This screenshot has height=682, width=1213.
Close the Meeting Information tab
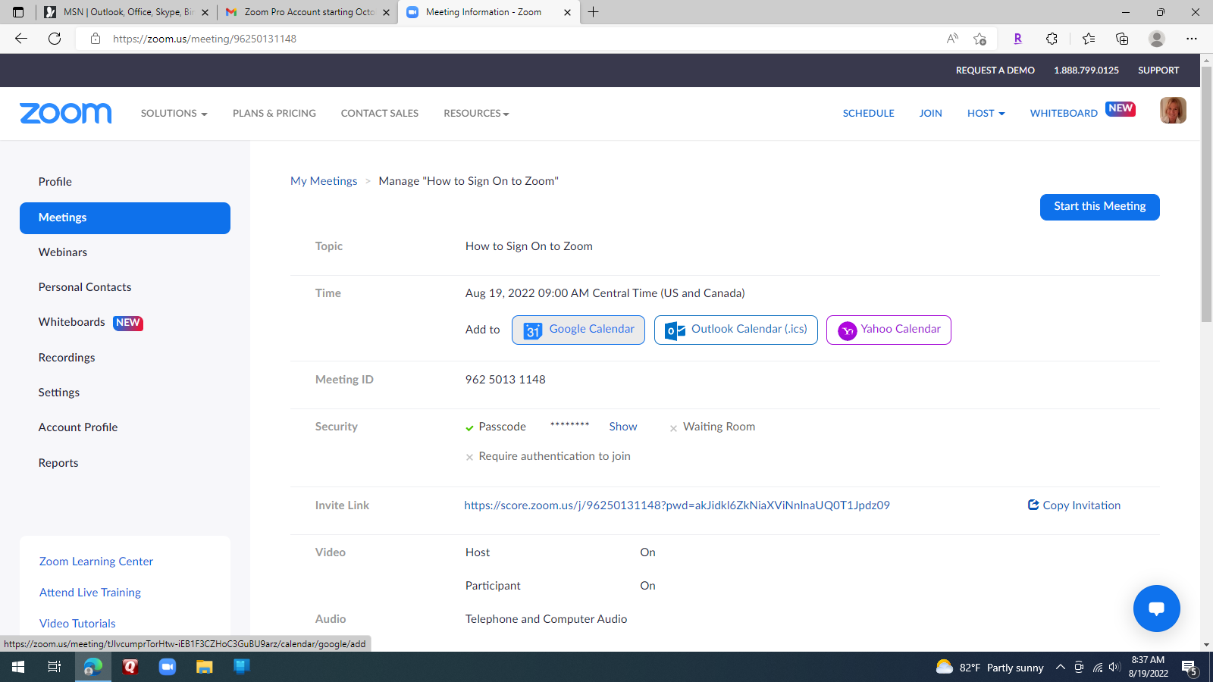click(567, 12)
